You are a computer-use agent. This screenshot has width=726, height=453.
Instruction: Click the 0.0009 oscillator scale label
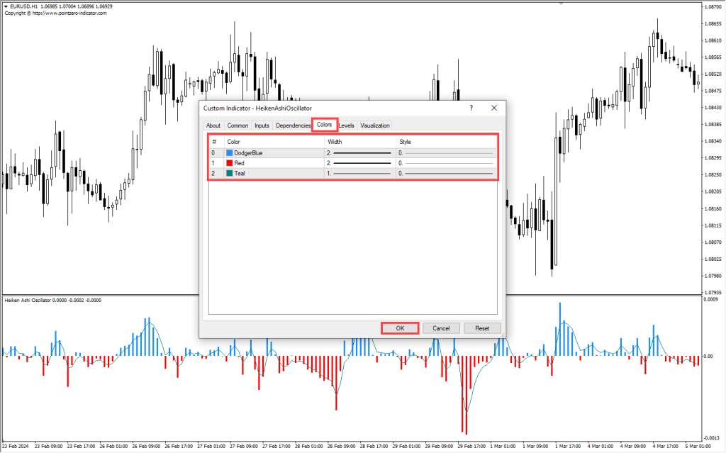click(711, 300)
